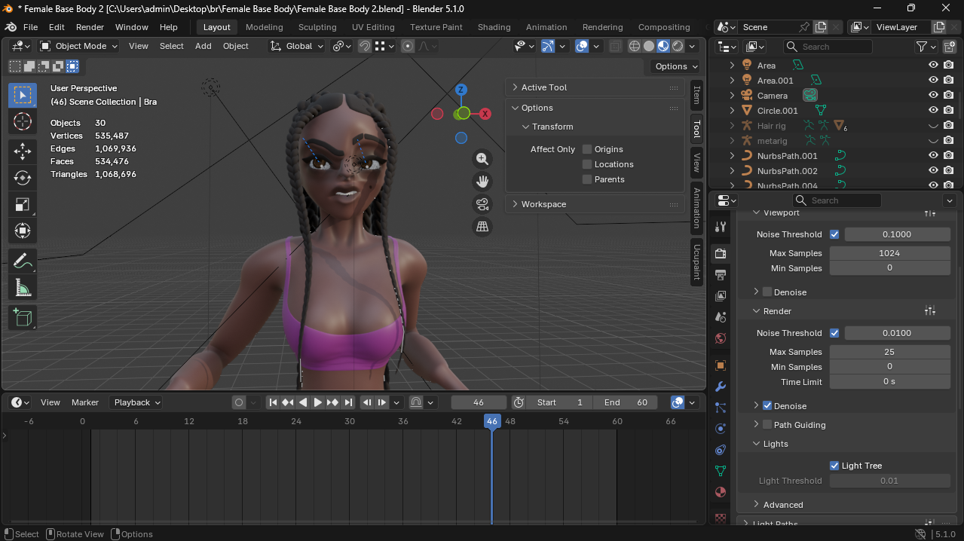Open the File menu
The width and height of the screenshot is (964, 541).
click(30, 27)
